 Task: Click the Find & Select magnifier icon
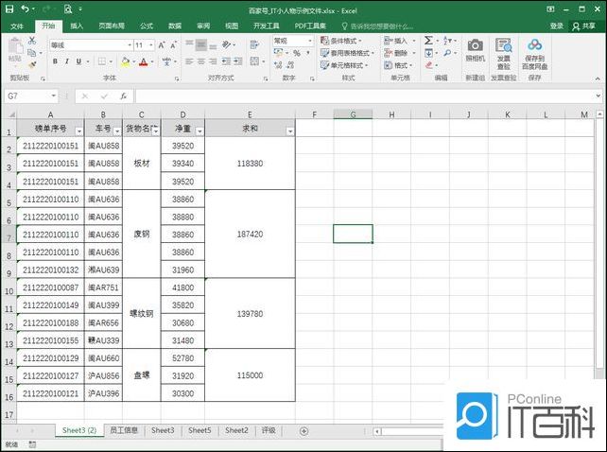(x=448, y=53)
